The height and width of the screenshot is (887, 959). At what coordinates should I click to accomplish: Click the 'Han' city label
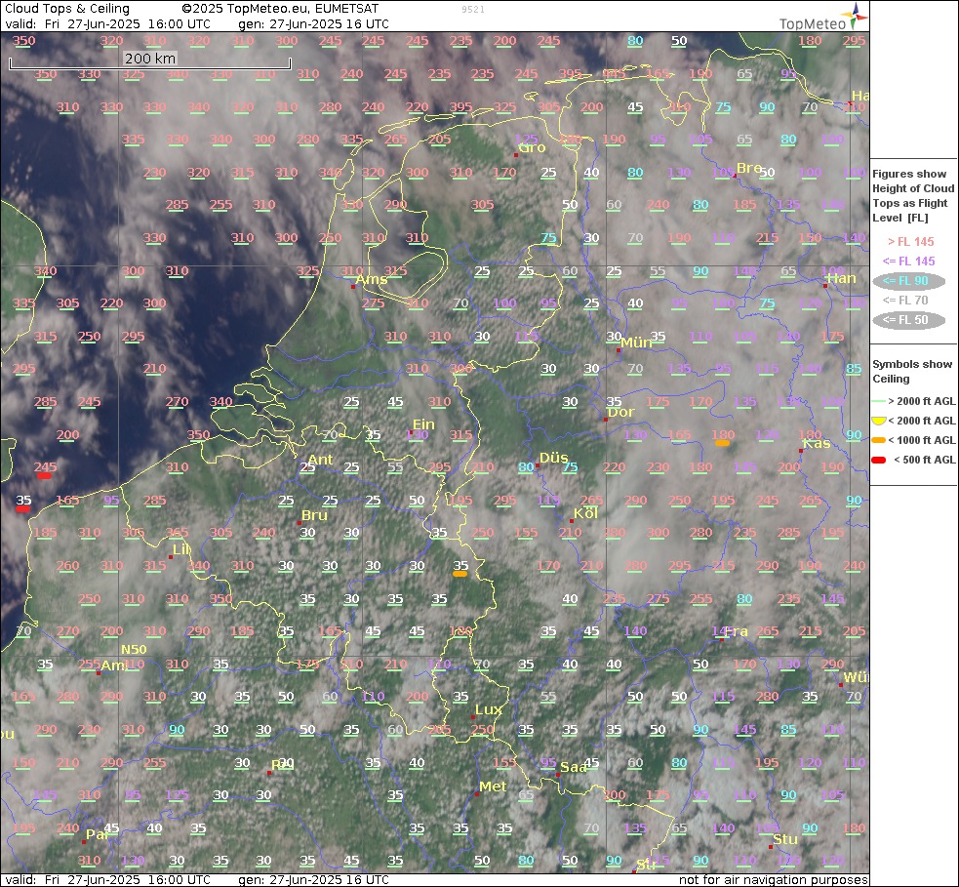tap(842, 278)
